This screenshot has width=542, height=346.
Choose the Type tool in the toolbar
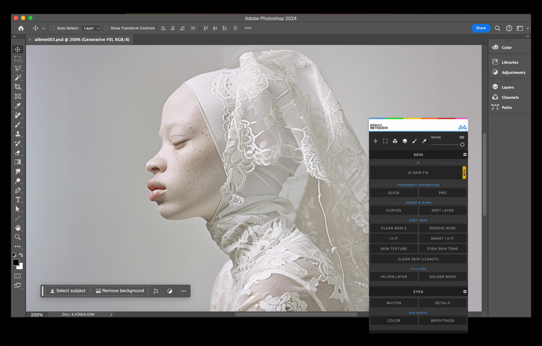pyautogui.click(x=18, y=200)
